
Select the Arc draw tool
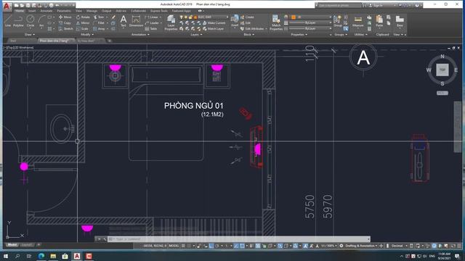(x=41, y=21)
